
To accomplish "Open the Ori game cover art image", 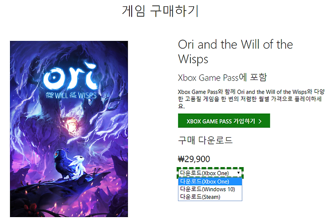I will (x=69, y=129).
